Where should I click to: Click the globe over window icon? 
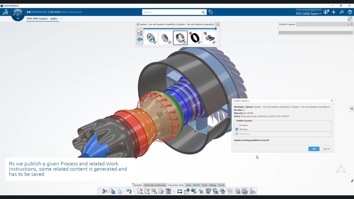pos(187,191)
